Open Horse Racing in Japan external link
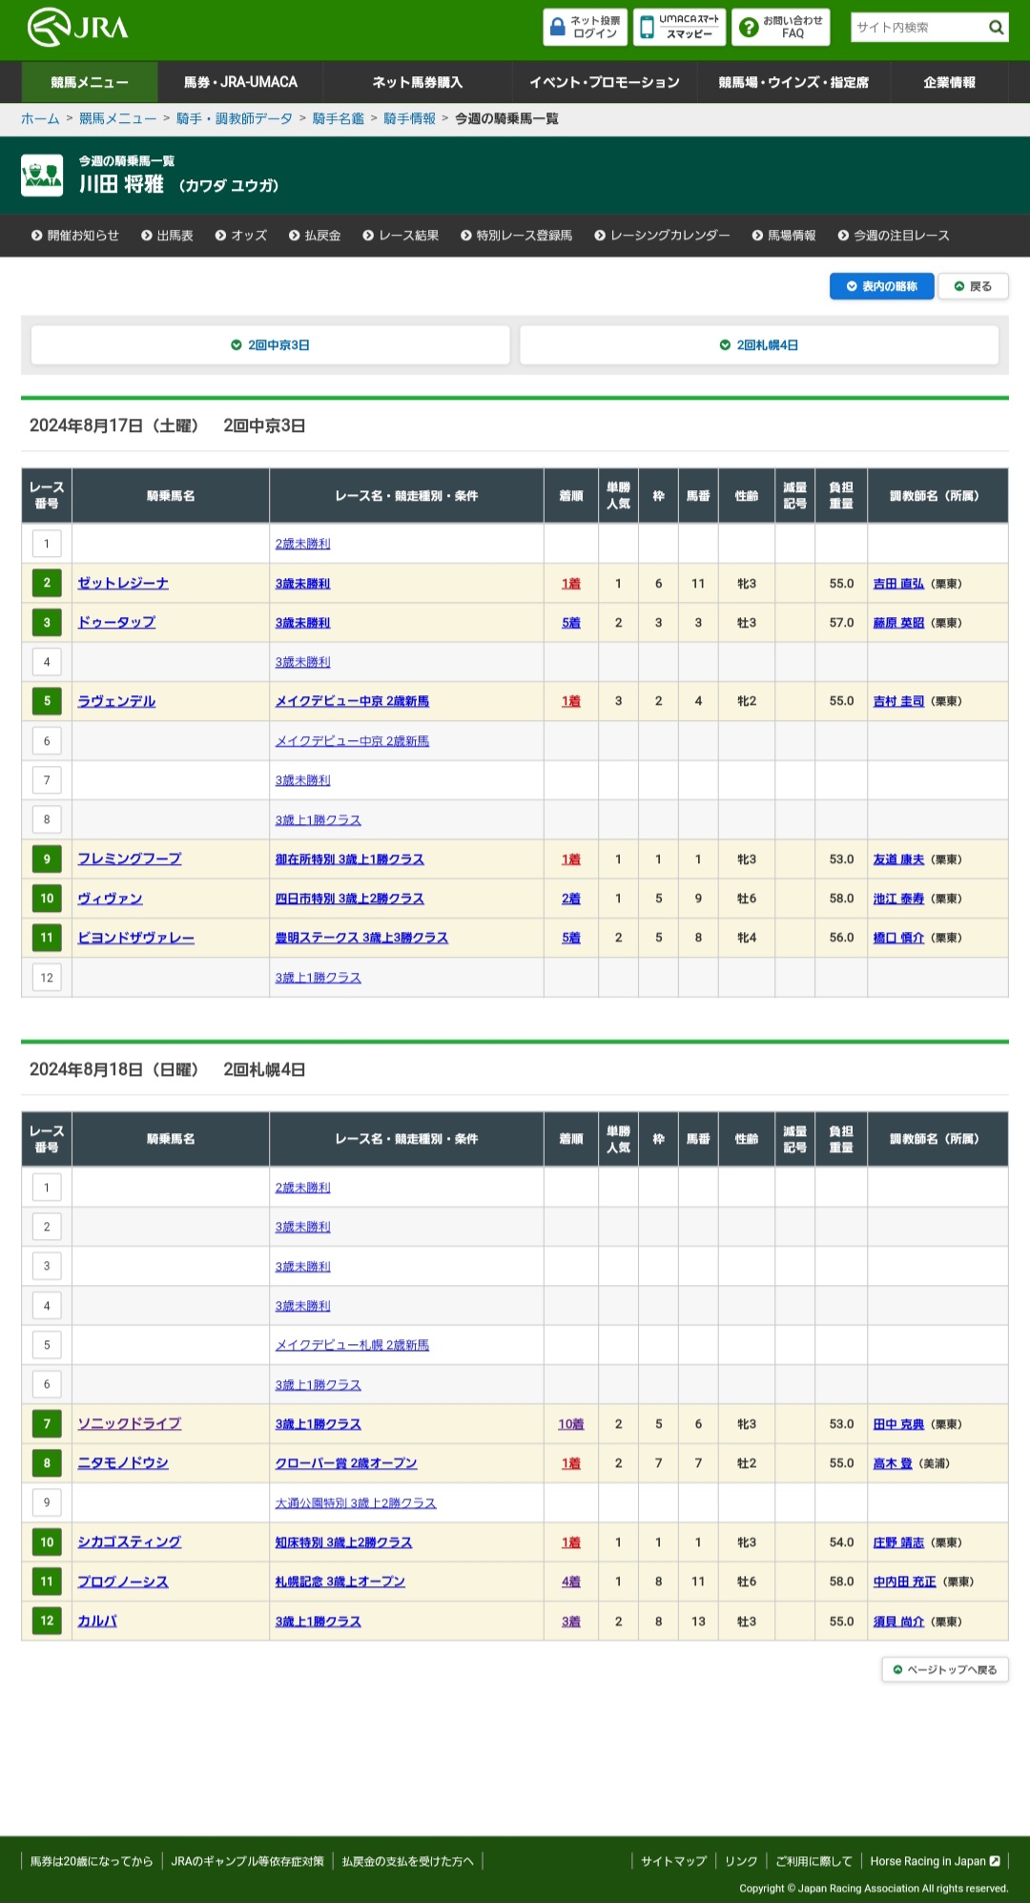 [x=935, y=1861]
